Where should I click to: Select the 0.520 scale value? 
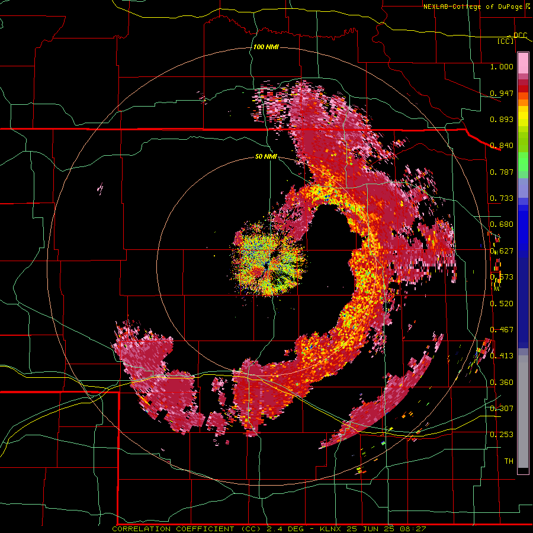pyautogui.click(x=502, y=304)
